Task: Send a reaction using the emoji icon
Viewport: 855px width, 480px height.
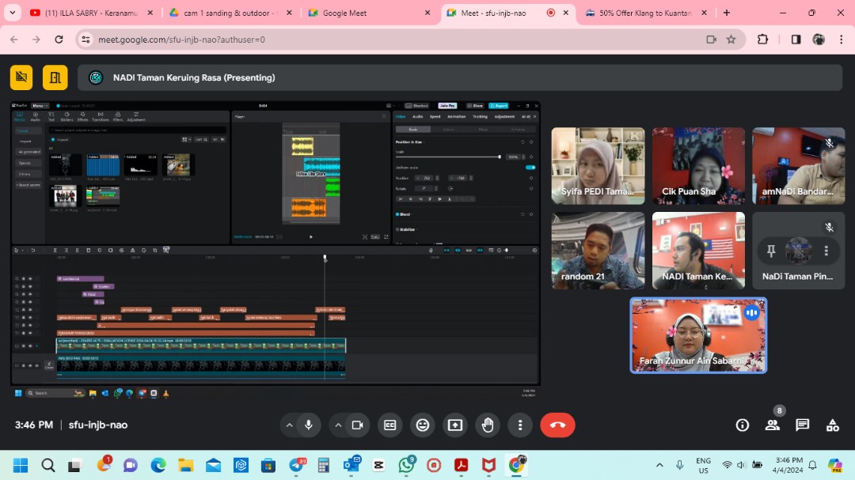Action: click(423, 425)
